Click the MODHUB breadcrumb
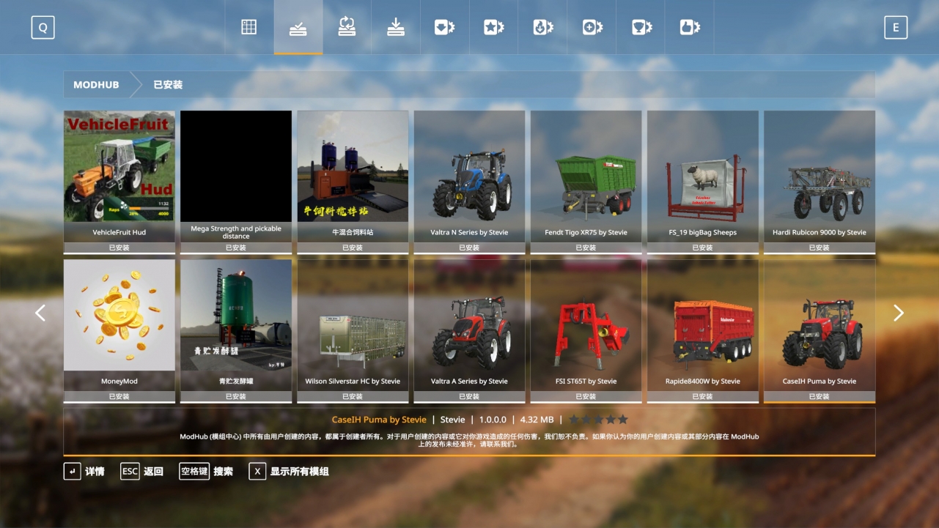The image size is (939, 528). click(96, 85)
